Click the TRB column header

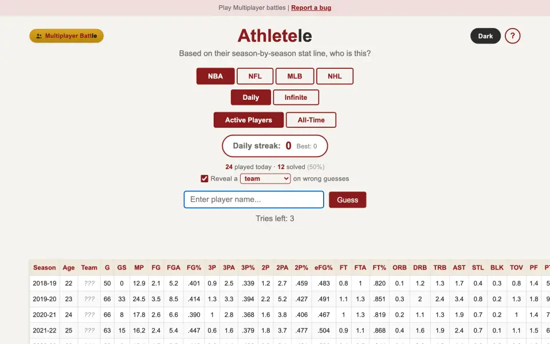[440, 268]
